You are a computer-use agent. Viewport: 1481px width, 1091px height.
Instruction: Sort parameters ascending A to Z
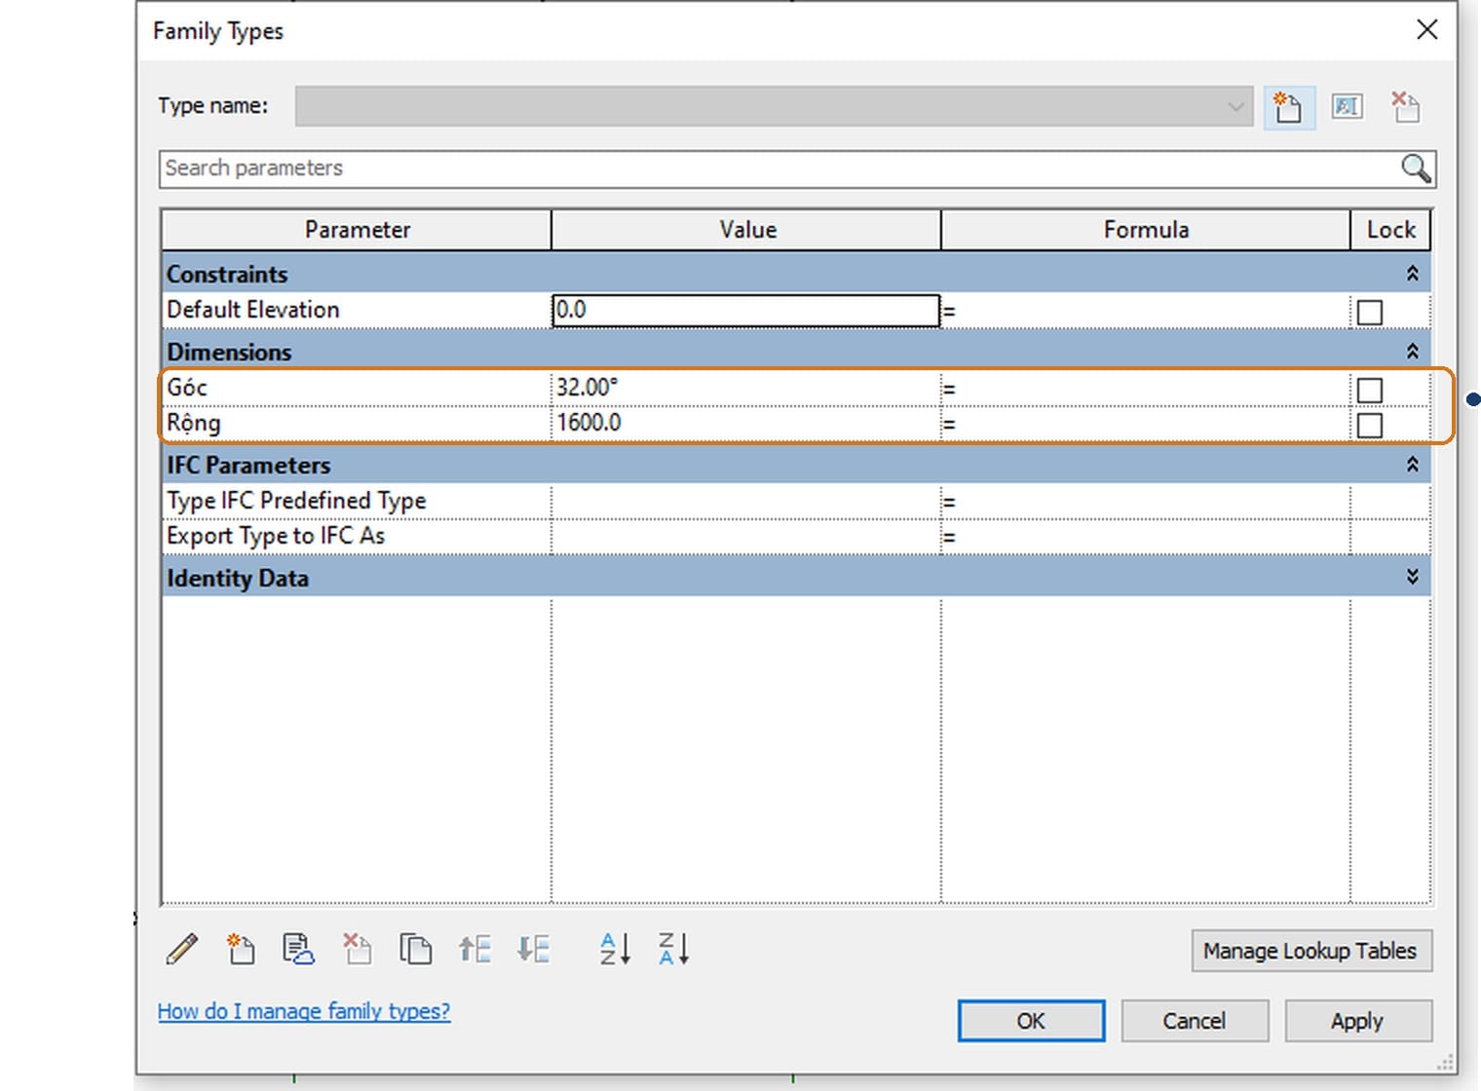tap(615, 948)
